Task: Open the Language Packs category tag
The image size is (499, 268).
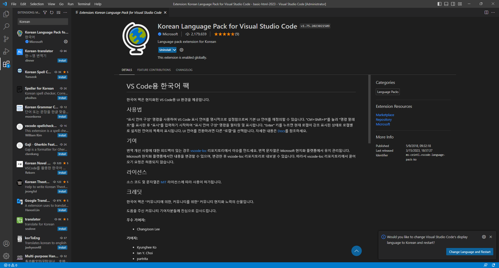Action: pyautogui.click(x=388, y=92)
